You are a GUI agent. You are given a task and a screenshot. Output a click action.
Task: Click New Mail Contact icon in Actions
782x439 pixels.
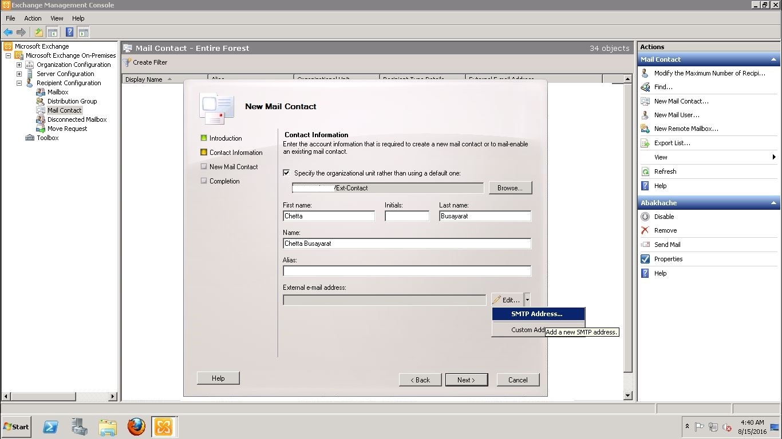(x=645, y=101)
